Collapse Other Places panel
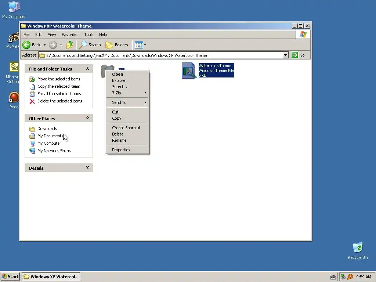Viewport: 376px width, 282px height. pyautogui.click(x=87, y=118)
